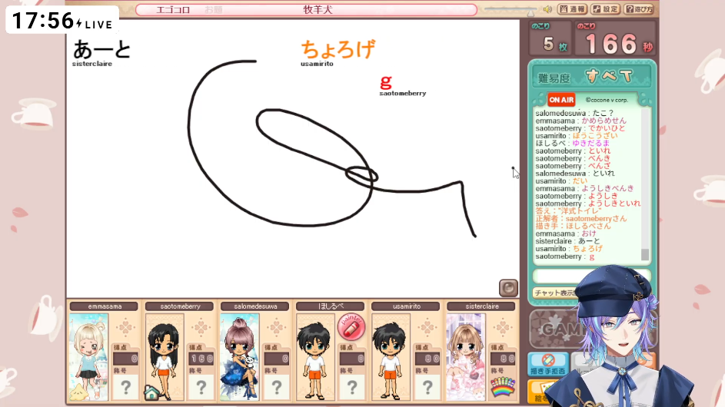Open the 通報 report button
This screenshot has width=725, height=407.
[573, 9]
